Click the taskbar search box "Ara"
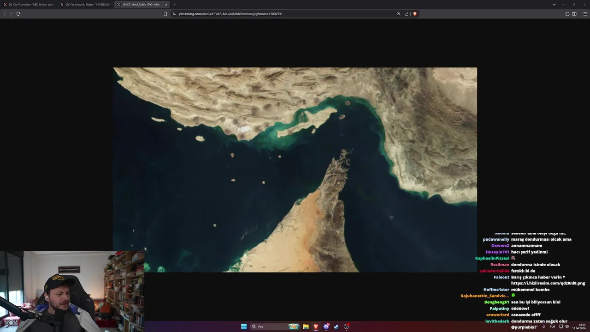The width and height of the screenshot is (590, 332). (275, 326)
